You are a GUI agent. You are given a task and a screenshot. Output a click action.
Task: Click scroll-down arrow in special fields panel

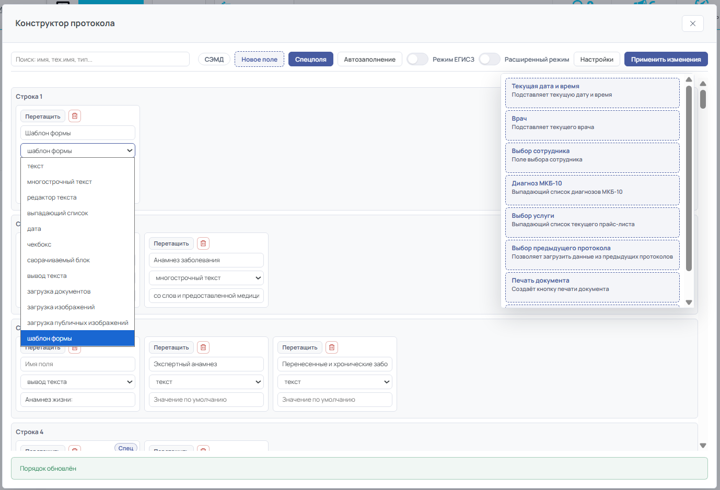tap(689, 302)
